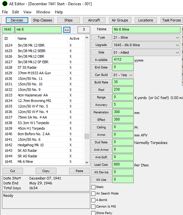This screenshot has width=183, height=215.
Task: Click the Build Rate field 35
Action: tap(123, 82)
